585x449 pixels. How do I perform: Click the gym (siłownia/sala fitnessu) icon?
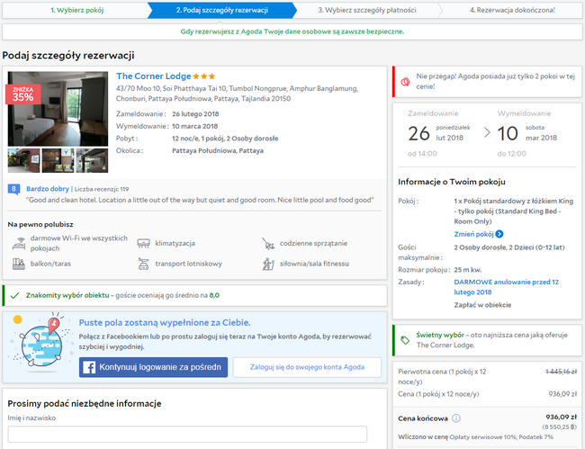[268, 264]
